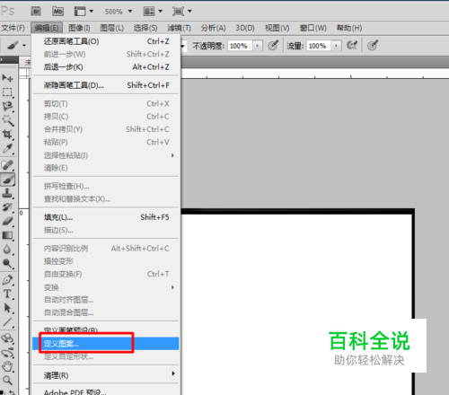
Task: Expand the 清理(R) submenu
Action: (x=106, y=375)
